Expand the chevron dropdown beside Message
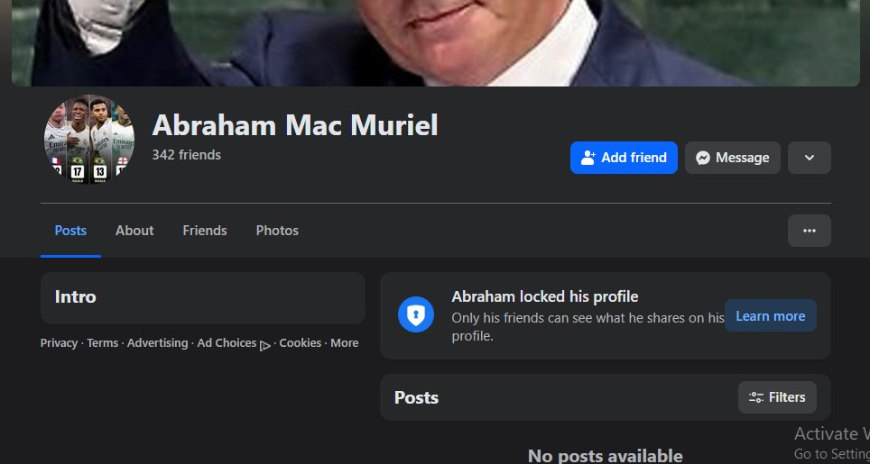 tap(809, 158)
